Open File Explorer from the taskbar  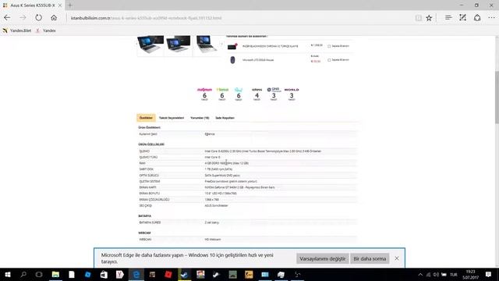pyautogui.click(x=55, y=275)
